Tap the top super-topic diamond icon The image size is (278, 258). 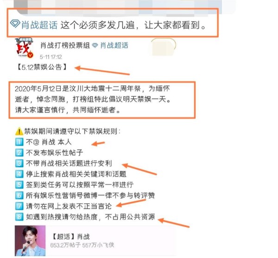(x=15, y=24)
